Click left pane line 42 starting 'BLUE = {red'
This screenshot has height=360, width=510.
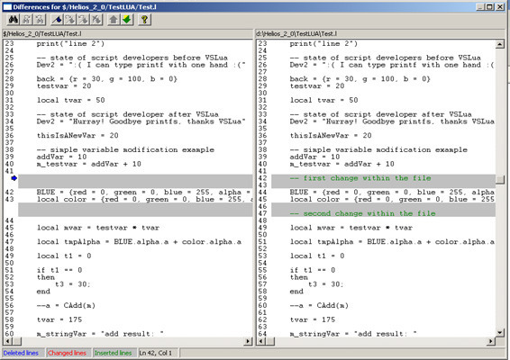[143, 193]
